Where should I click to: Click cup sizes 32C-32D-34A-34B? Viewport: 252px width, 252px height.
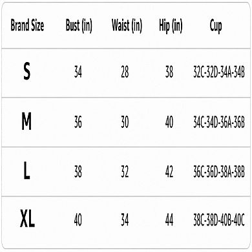[219, 72]
